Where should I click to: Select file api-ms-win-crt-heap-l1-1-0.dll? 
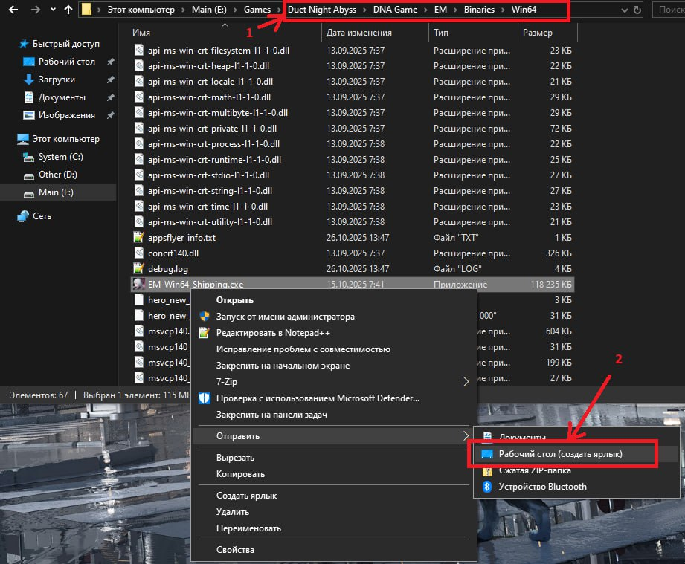[x=208, y=66]
